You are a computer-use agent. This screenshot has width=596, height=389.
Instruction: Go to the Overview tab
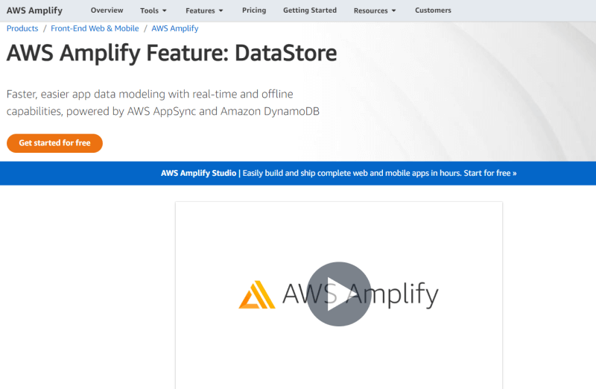pos(107,10)
